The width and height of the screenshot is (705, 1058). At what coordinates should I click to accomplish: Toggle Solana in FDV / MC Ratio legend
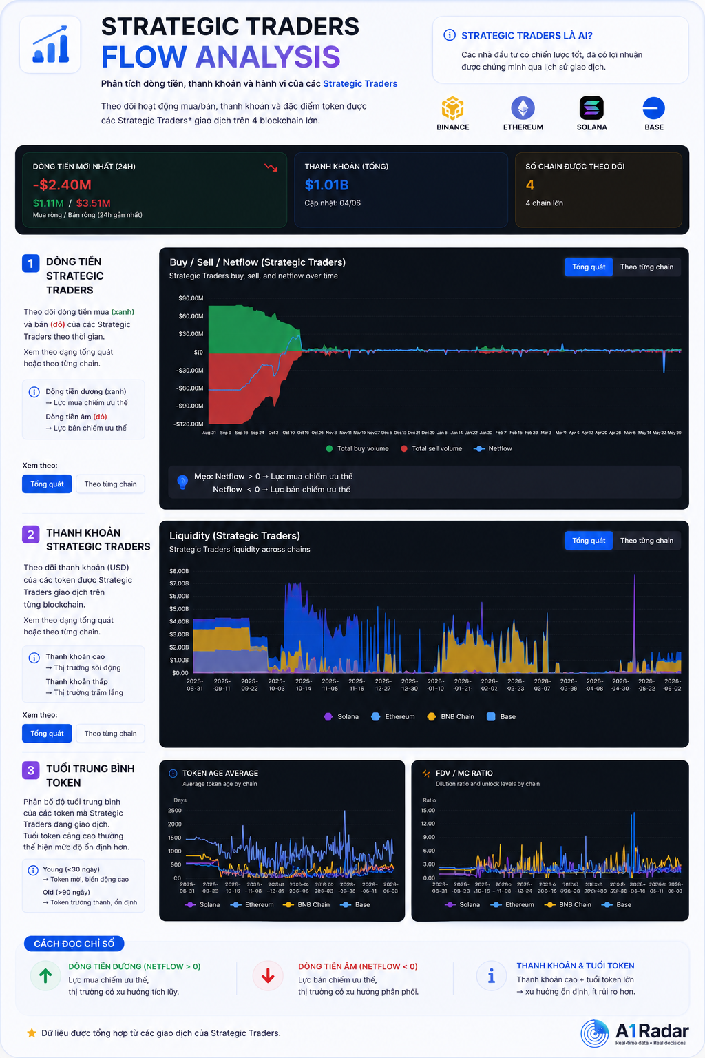tap(463, 905)
